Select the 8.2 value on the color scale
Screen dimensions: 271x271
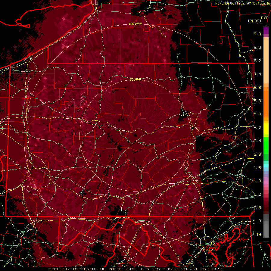coord(257,61)
